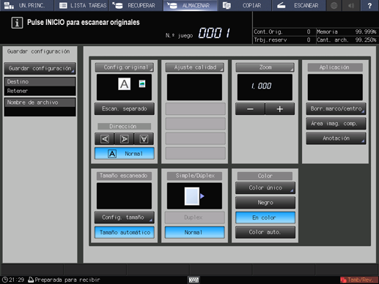Click the Retener destination value
This screenshot has height=284, width=379.
pos(40,91)
